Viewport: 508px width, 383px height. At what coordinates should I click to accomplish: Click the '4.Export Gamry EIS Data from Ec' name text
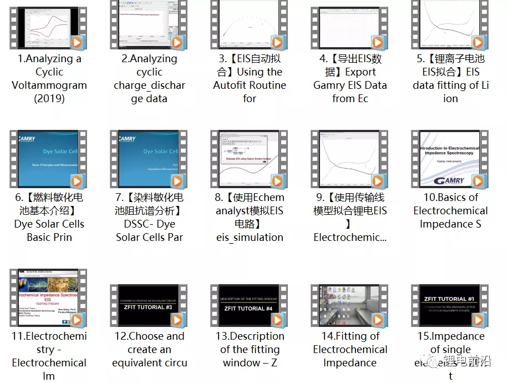coord(350,79)
